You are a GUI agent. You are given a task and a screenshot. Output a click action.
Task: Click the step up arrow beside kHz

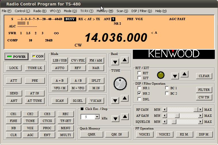coord(125,117)
